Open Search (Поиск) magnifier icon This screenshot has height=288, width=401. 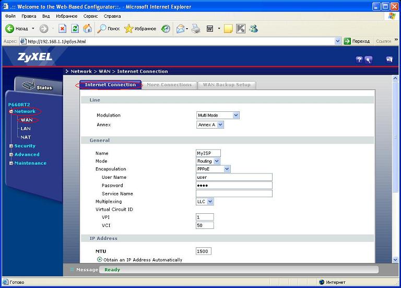pos(101,28)
